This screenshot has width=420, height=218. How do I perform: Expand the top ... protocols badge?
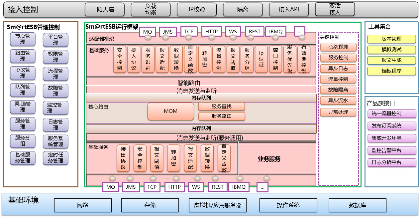(x=299, y=32)
